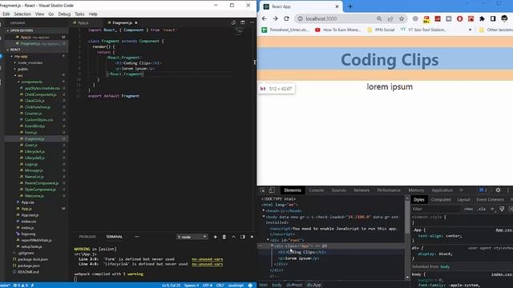The width and height of the screenshot is (513, 288).
Task: Click the body breadcrumb in DevTools
Action: pyautogui.click(x=277, y=285)
